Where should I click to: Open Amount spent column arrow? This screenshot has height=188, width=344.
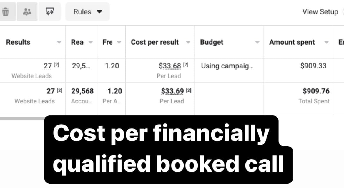point(326,42)
